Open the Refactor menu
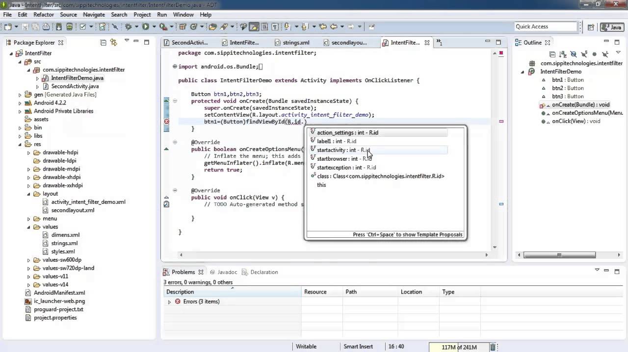The width and height of the screenshot is (628, 352). click(x=44, y=15)
